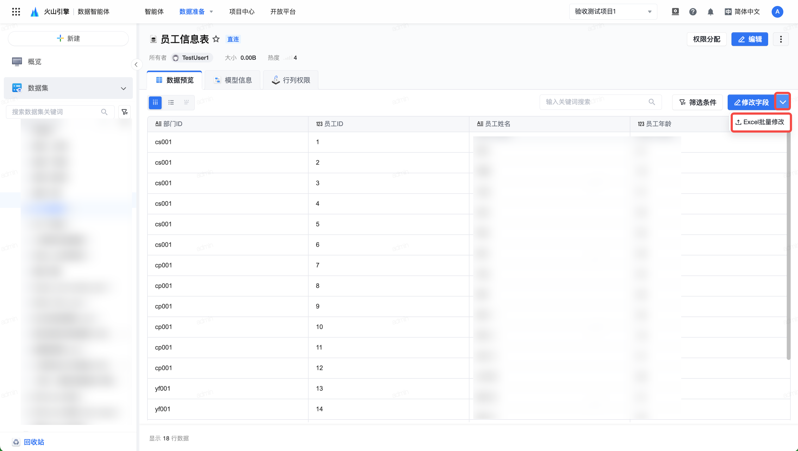Switch to the 模型信息 tab

pyautogui.click(x=233, y=80)
